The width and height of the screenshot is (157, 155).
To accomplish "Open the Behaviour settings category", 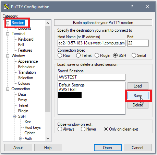I will (26, 67).
